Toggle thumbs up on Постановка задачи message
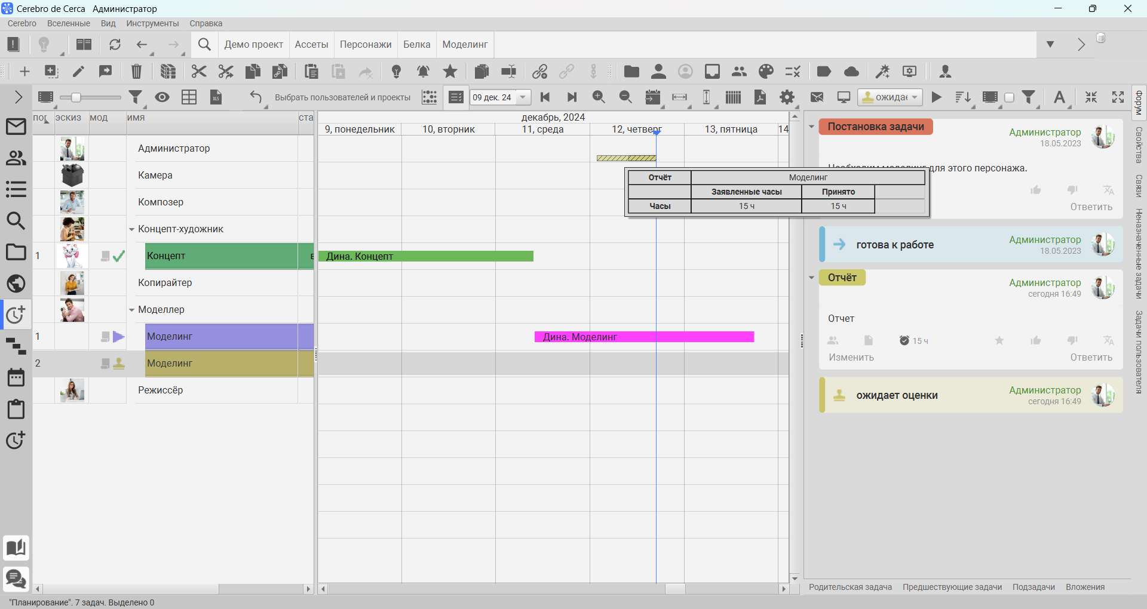The height and width of the screenshot is (609, 1147). click(x=1036, y=190)
